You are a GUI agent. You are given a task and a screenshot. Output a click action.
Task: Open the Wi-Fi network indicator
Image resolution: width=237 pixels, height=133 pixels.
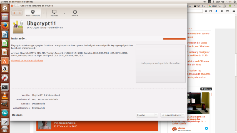[205, 2]
